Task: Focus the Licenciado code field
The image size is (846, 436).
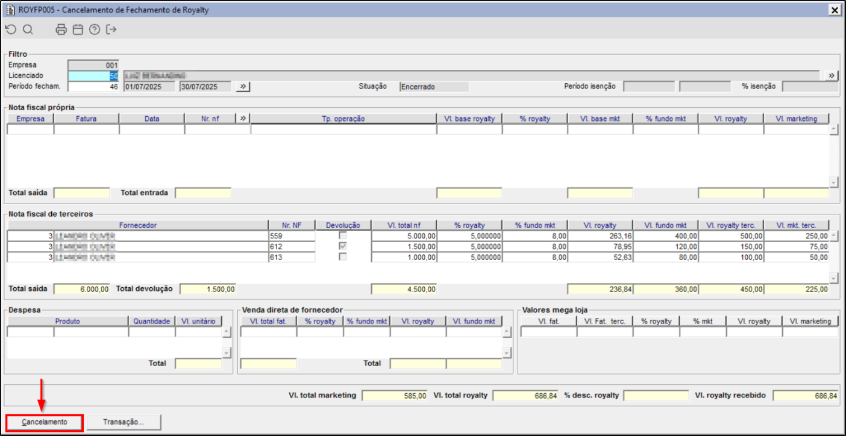Action: pyautogui.click(x=93, y=75)
